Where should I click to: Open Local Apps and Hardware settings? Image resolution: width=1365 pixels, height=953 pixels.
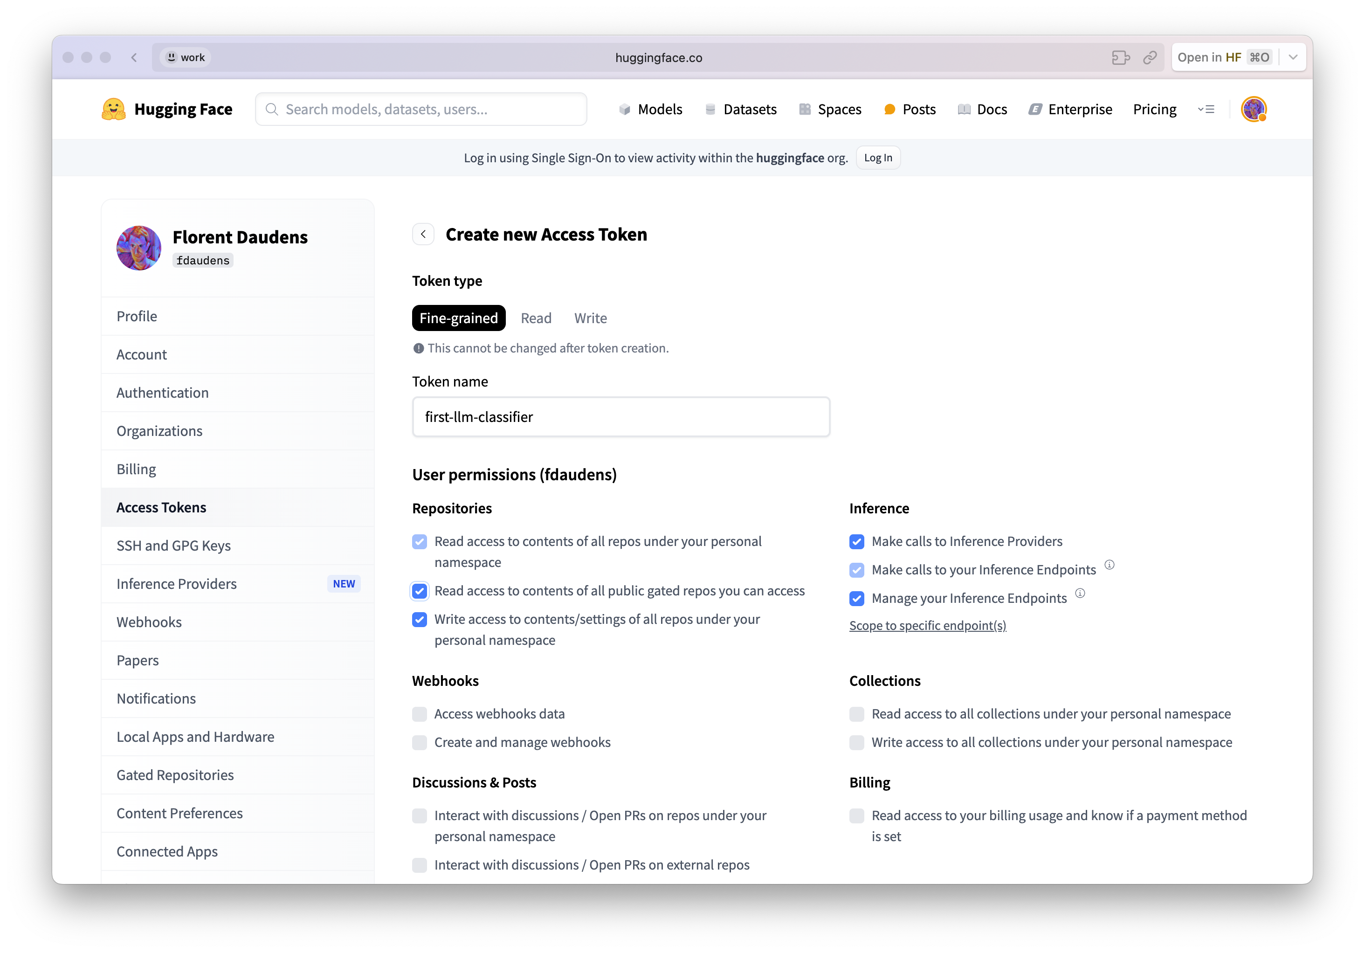point(238,737)
